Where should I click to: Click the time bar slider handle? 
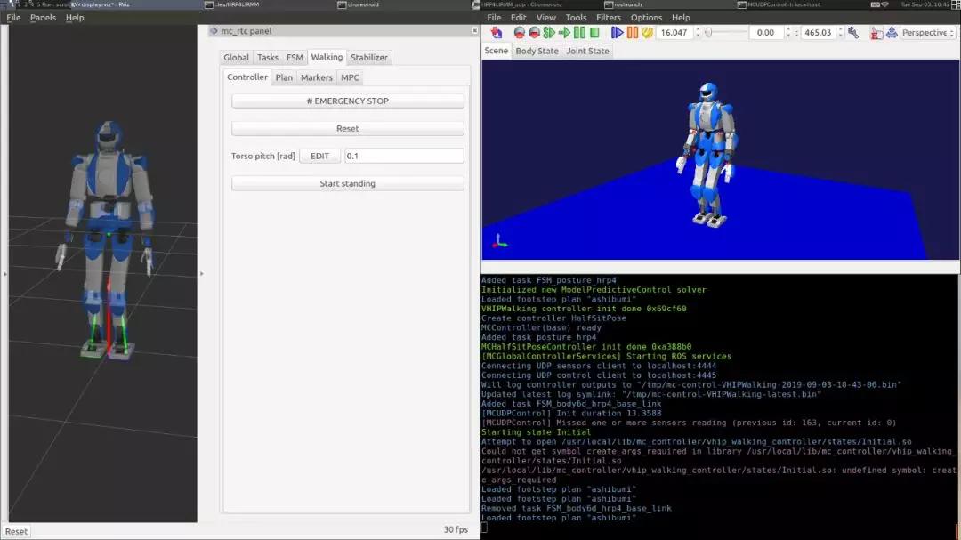708,33
